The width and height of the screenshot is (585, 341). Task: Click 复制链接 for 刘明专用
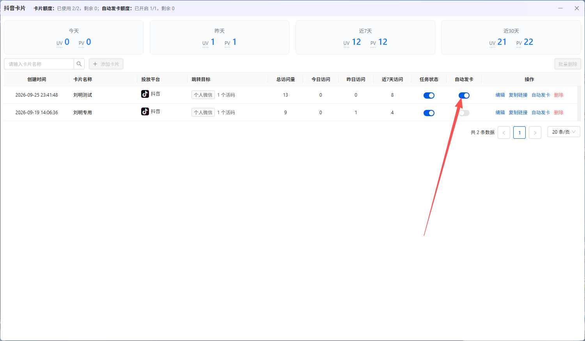[x=518, y=113]
